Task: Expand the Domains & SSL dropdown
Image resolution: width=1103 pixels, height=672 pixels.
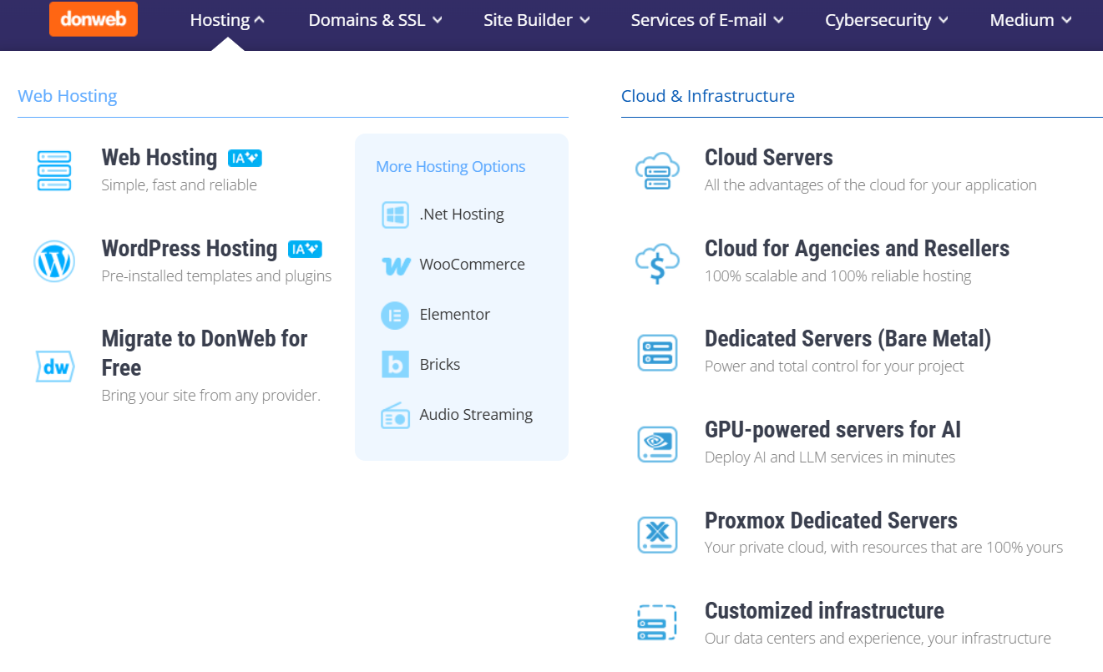Action: 376,20
